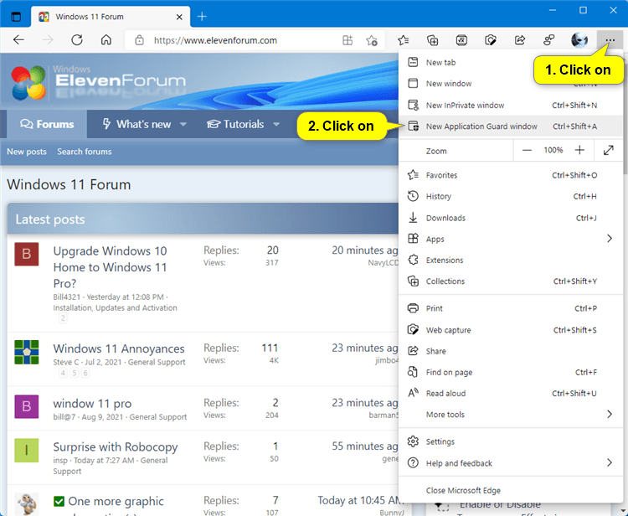The width and height of the screenshot is (628, 516).
Task: Enter full screen from Zoom row
Action: coord(609,150)
